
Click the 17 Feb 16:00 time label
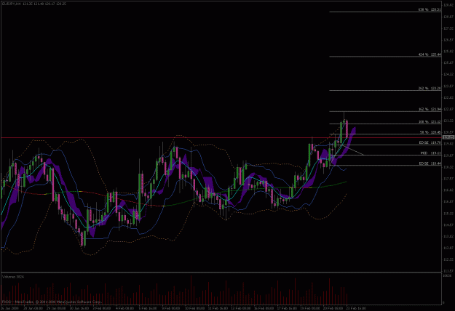pos(286,308)
